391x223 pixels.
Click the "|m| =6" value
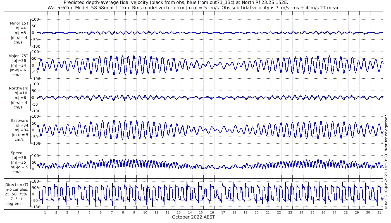20,98
